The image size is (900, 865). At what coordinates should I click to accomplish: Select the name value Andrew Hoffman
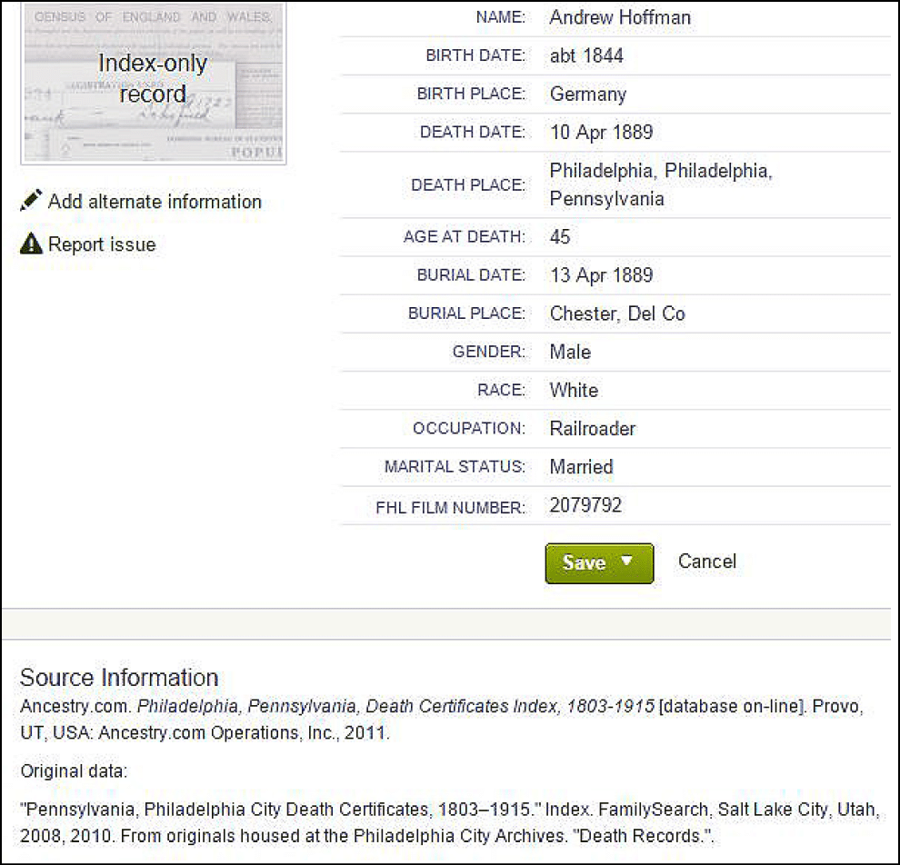tap(619, 17)
